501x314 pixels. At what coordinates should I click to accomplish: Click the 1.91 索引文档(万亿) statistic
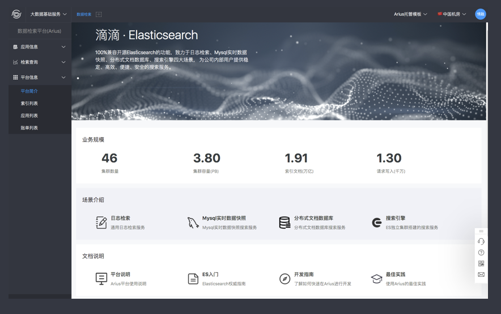(x=299, y=163)
